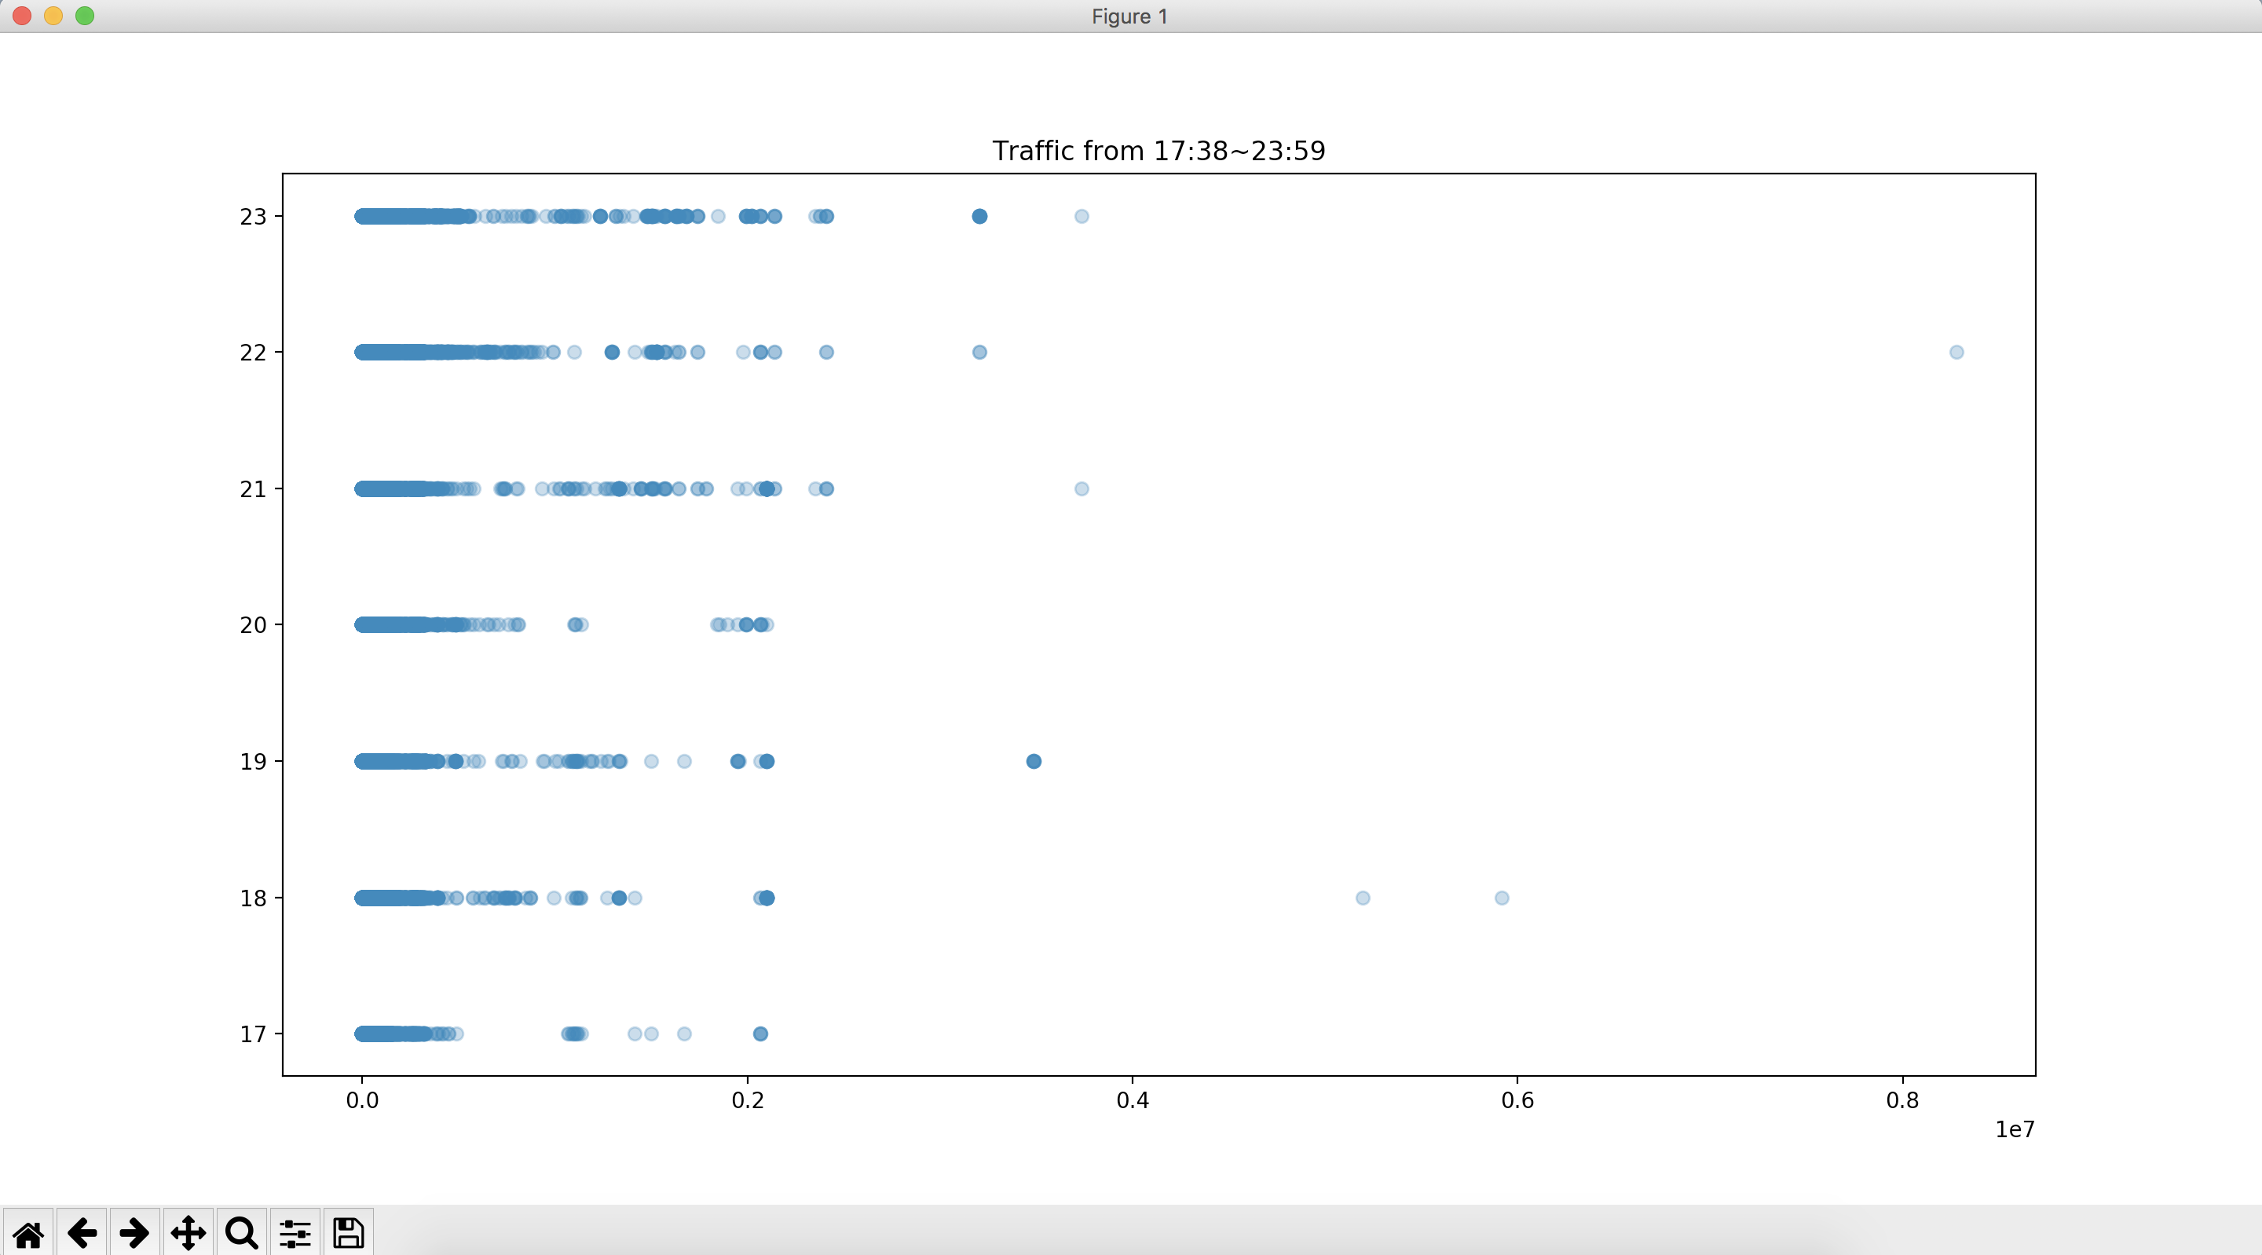This screenshot has width=2262, height=1255.
Task: Click the Figure 1 title bar text
Action: point(1129,16)
